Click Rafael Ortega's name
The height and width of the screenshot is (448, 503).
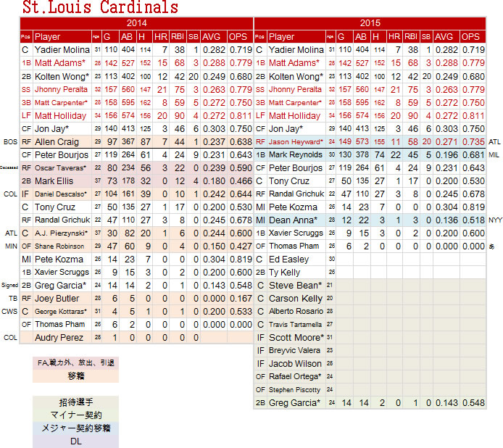[x=295, y=376]
